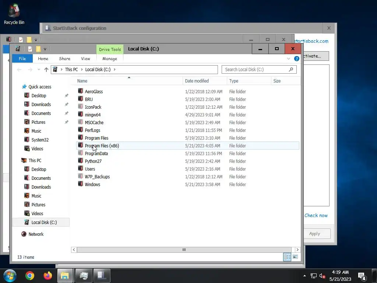Click the Drive Tools contextual tab
Viewport: 377px width, 283px height.
[x=110, y=49]
